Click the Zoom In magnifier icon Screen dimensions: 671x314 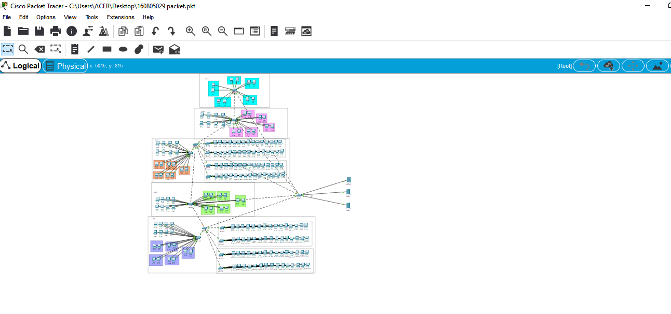(191, 32)
